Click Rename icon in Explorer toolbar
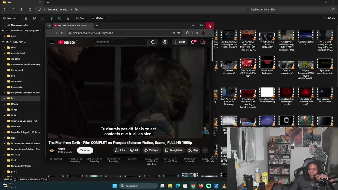 51,18
